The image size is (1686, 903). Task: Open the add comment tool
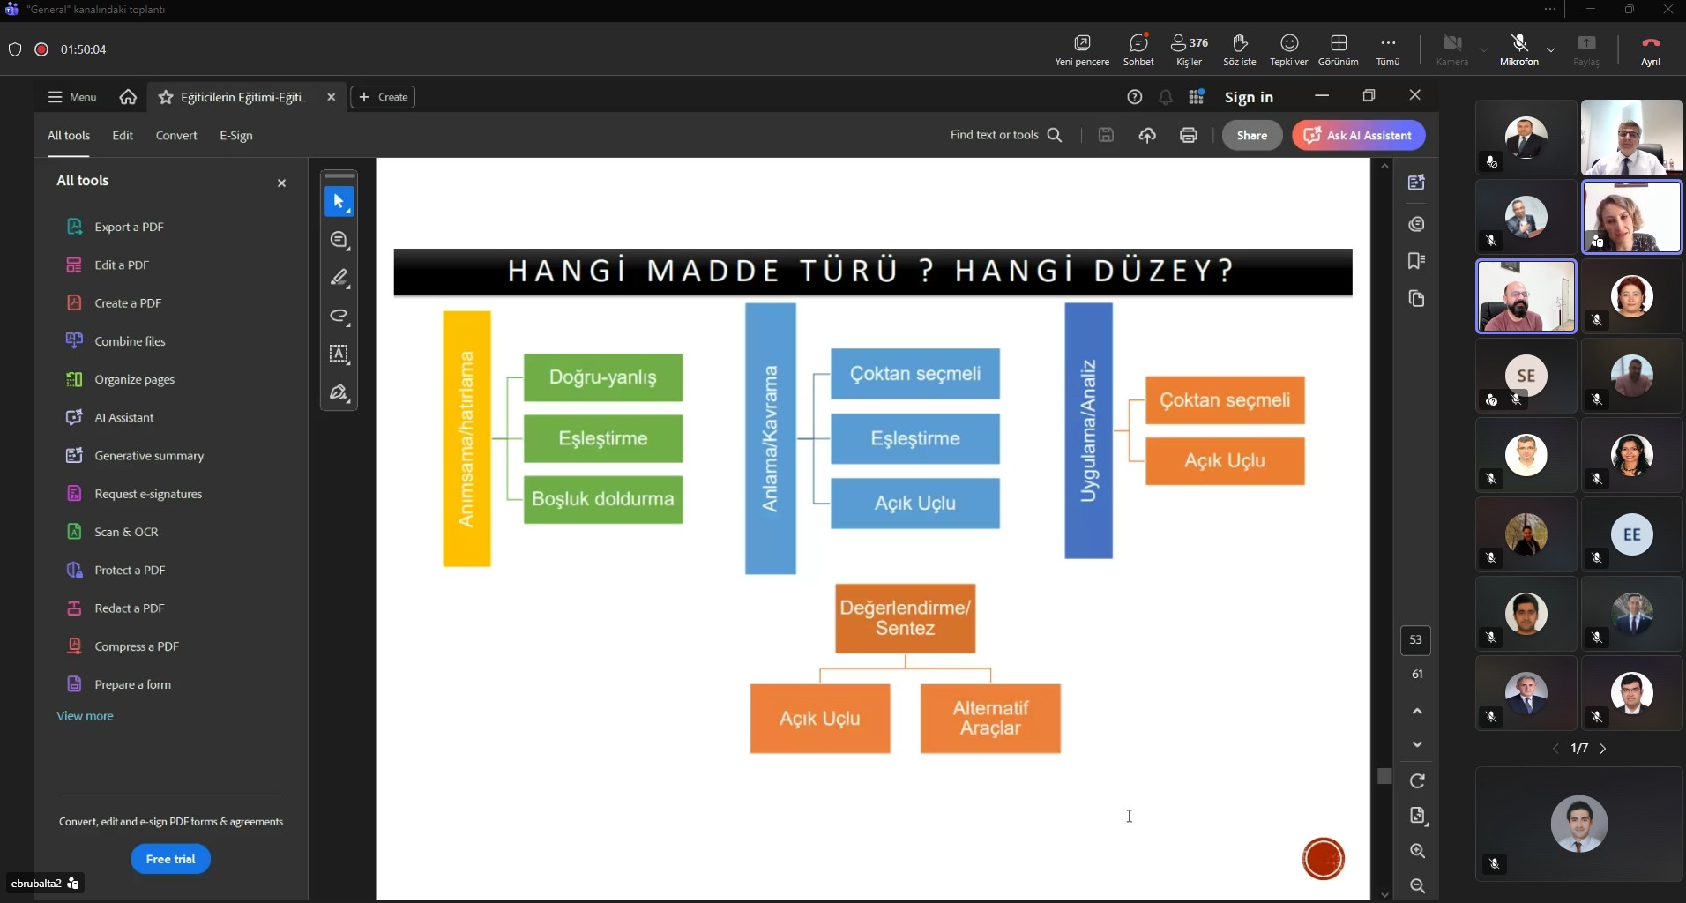[339, 240]
